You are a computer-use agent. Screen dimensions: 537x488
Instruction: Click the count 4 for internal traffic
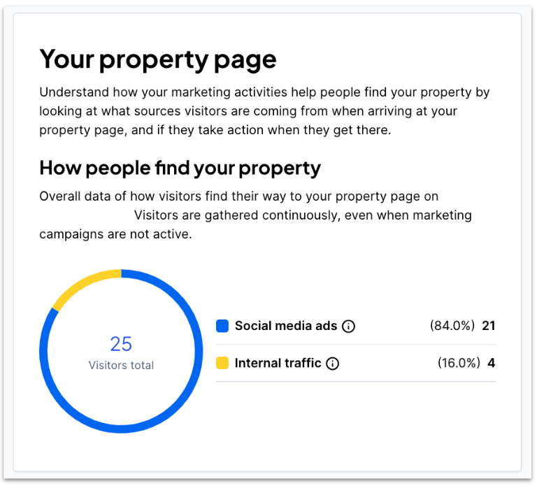(492, 363)
